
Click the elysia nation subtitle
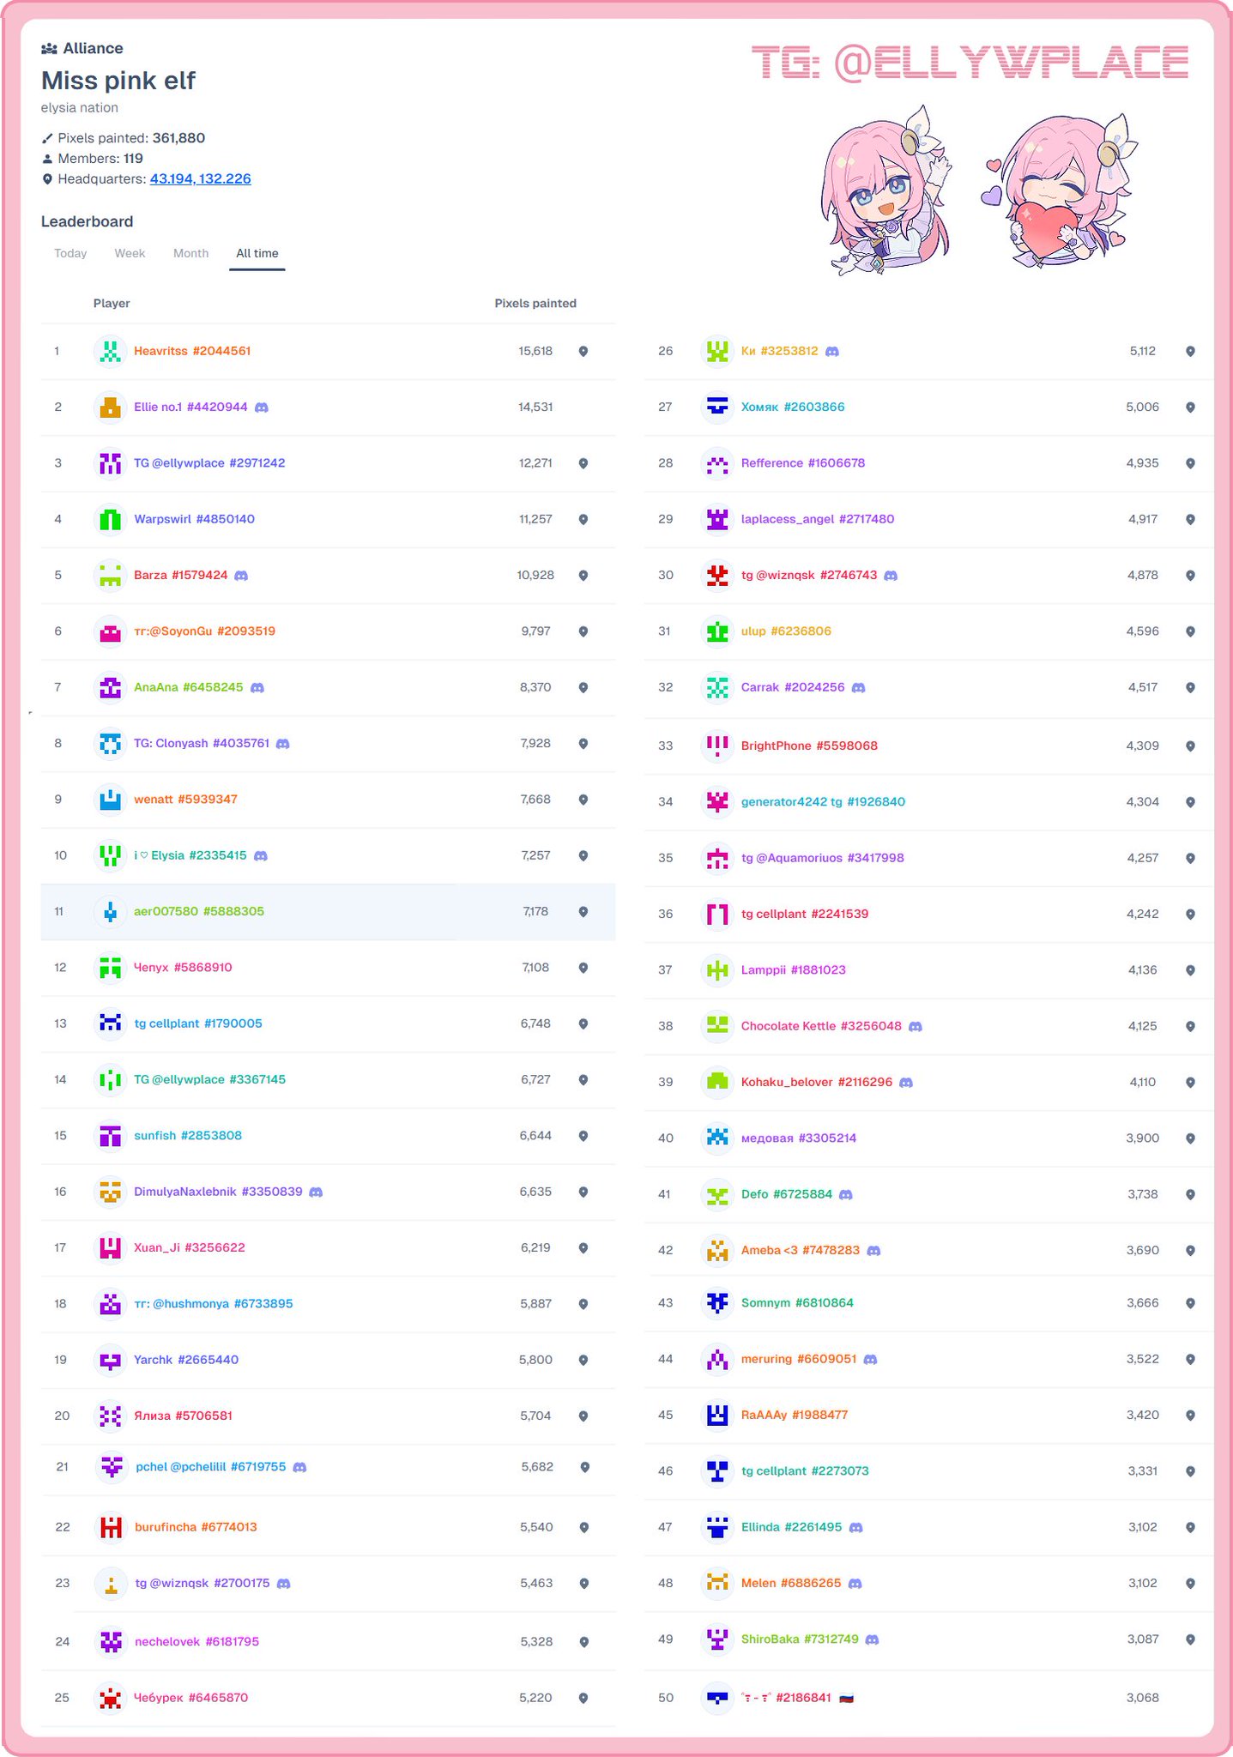[80, 107]
